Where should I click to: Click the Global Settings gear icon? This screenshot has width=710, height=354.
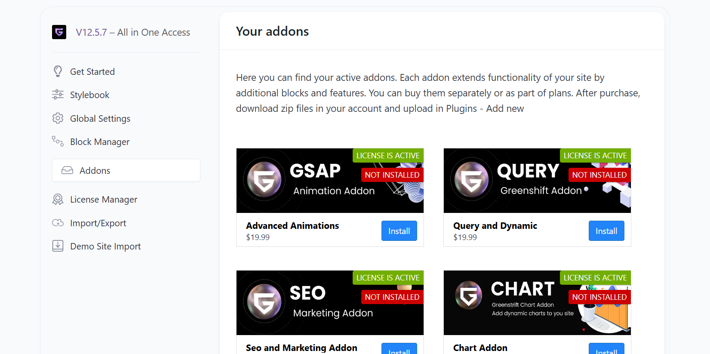tap(58, 118)
